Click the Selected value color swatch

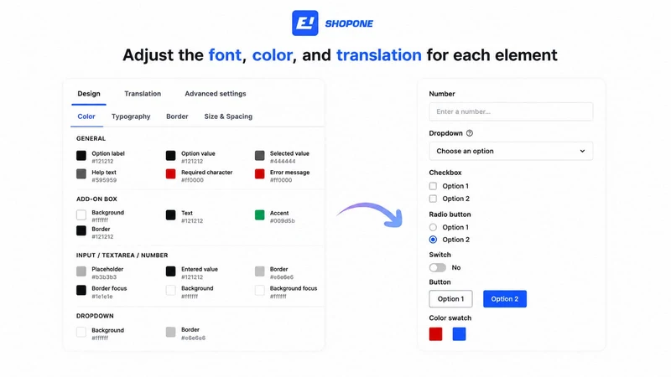click(x=260, y=156)
